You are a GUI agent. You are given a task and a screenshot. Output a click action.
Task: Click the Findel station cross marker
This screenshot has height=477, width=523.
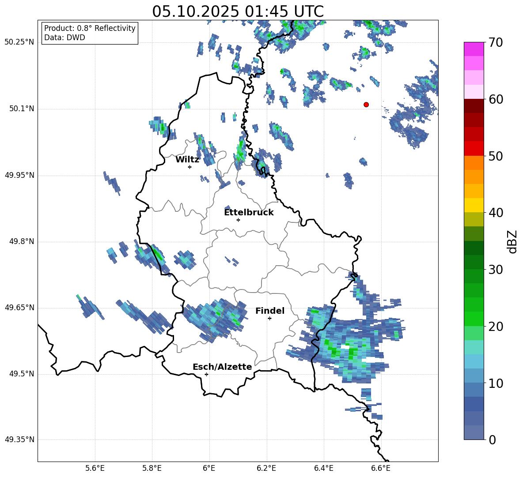(x=269, y=319)
